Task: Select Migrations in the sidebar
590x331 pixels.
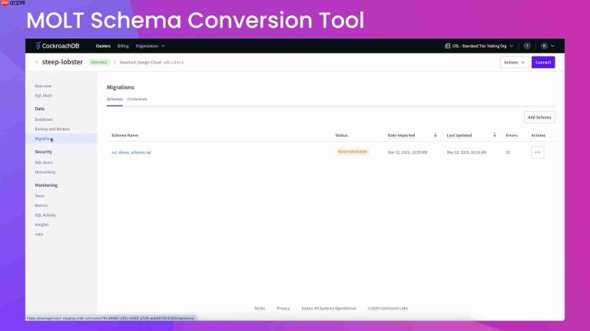Action: tap(61, 139)
